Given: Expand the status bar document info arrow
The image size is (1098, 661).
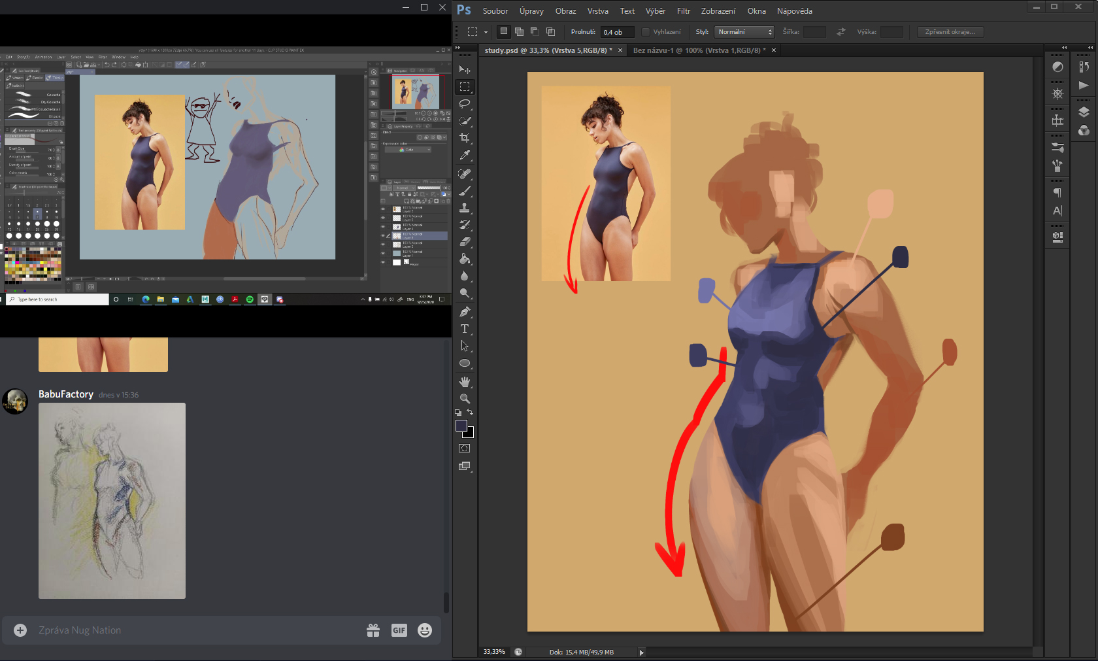Looking at the screenshot, I should click(x=641, y=653).
